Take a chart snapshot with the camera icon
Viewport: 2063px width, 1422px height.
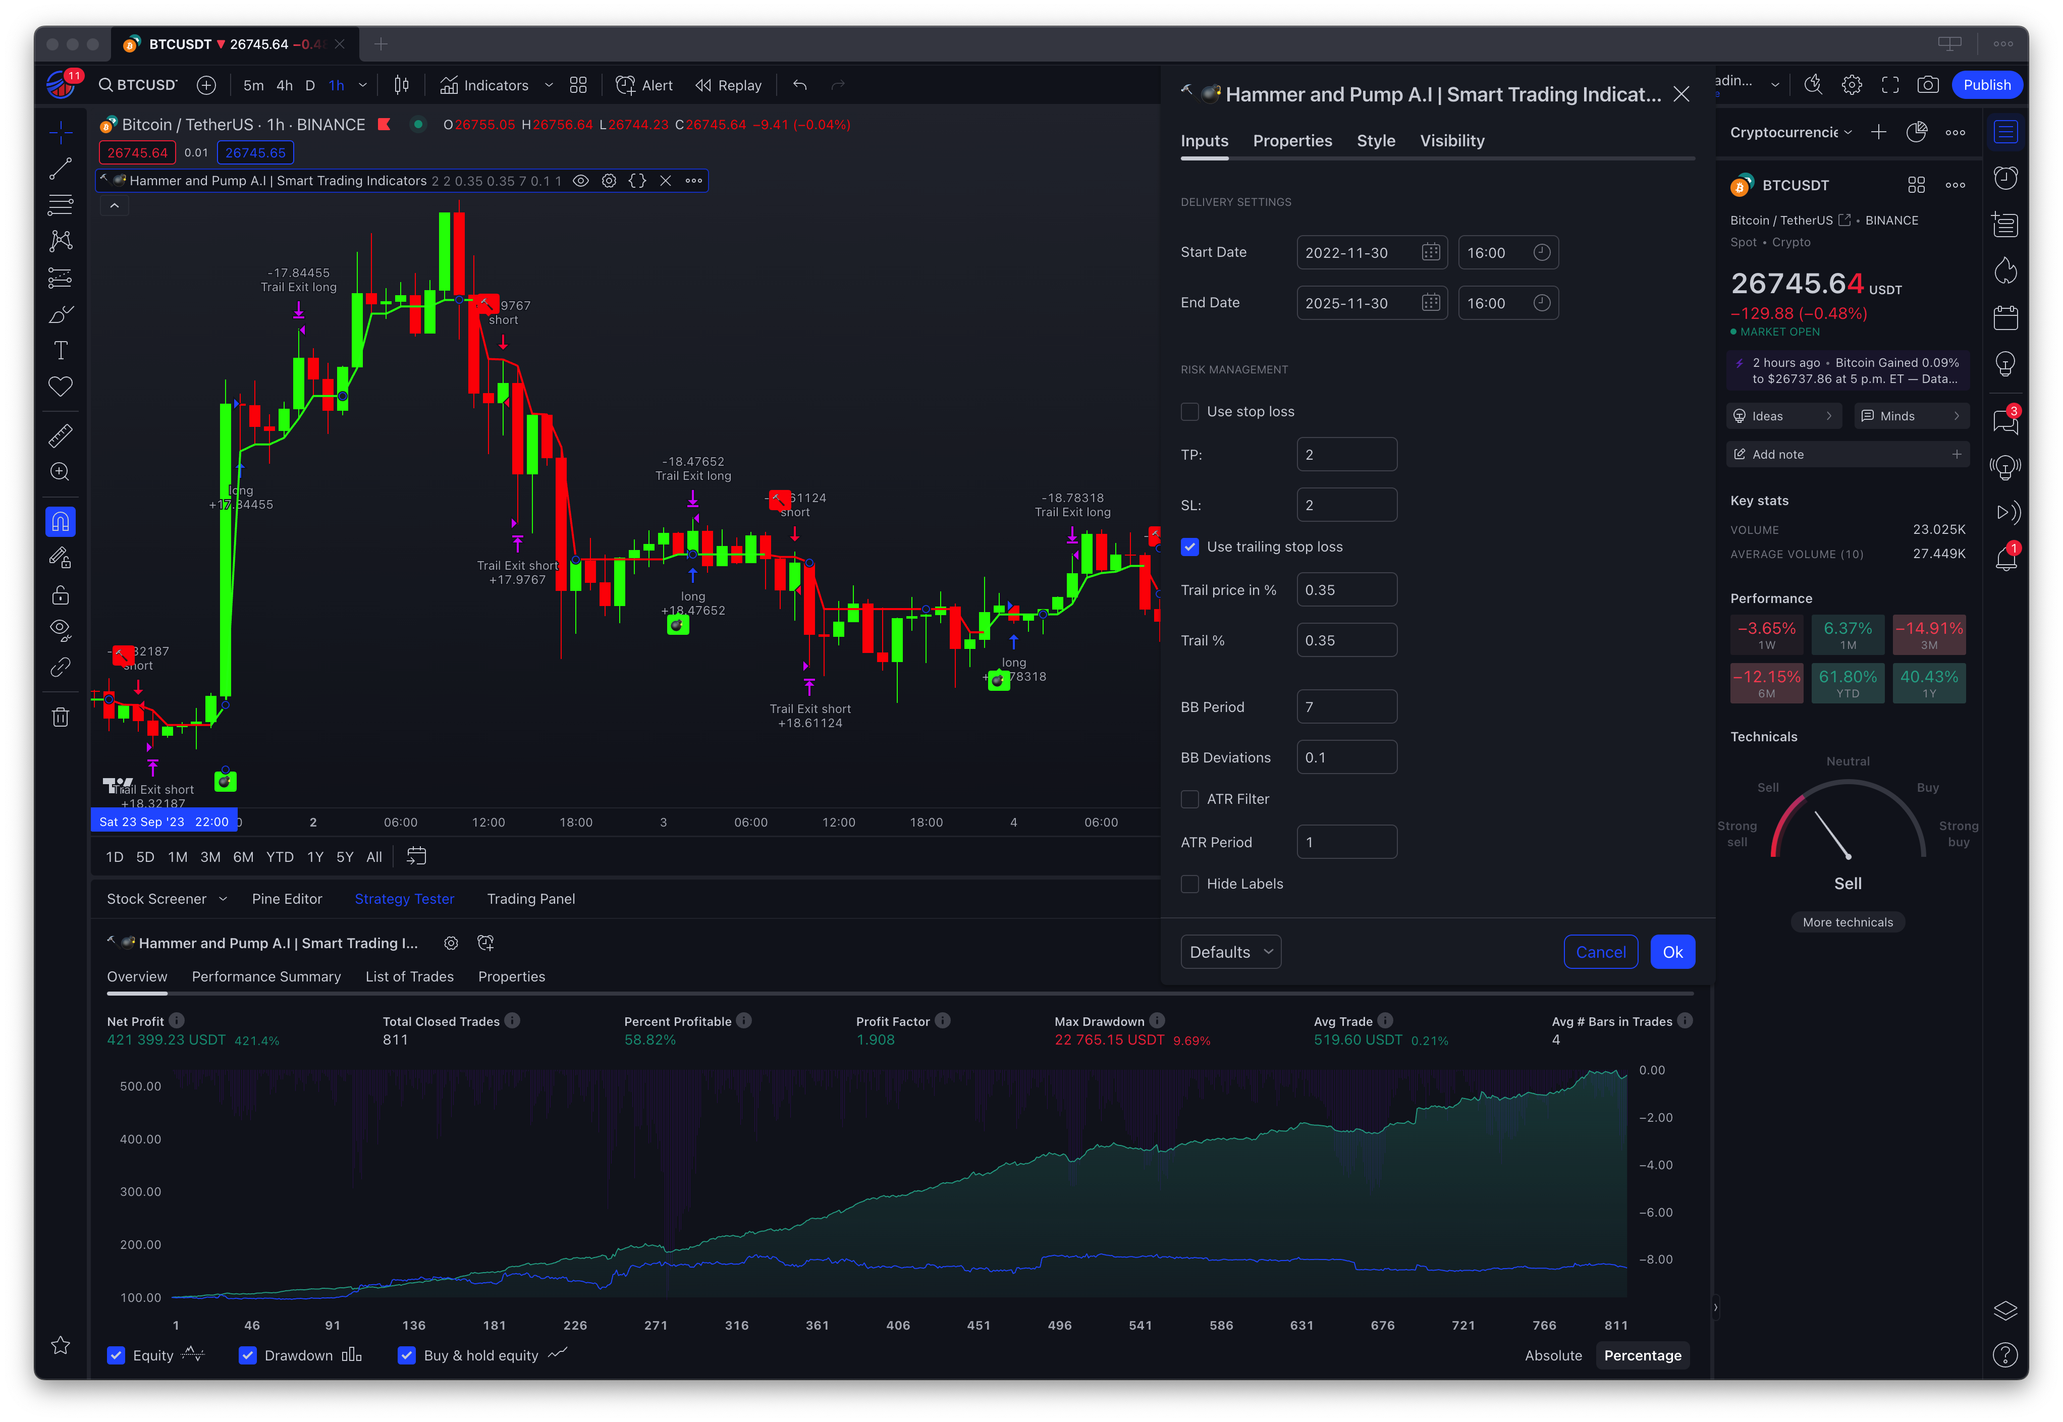(x=1928, y=85)
